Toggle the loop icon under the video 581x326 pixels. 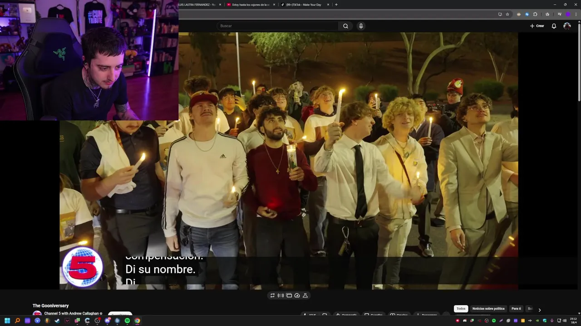coord(272,295)
